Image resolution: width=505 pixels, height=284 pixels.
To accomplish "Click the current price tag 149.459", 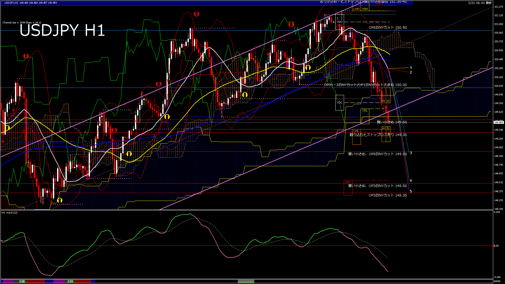I will click(x=499, y=123).
